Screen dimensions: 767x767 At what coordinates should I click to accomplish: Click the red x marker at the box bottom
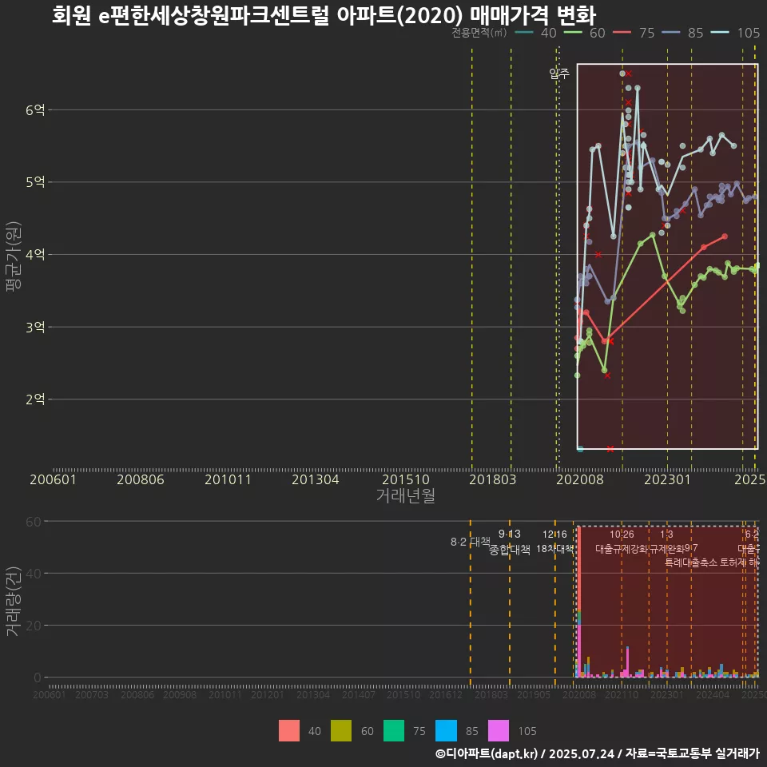610,449
